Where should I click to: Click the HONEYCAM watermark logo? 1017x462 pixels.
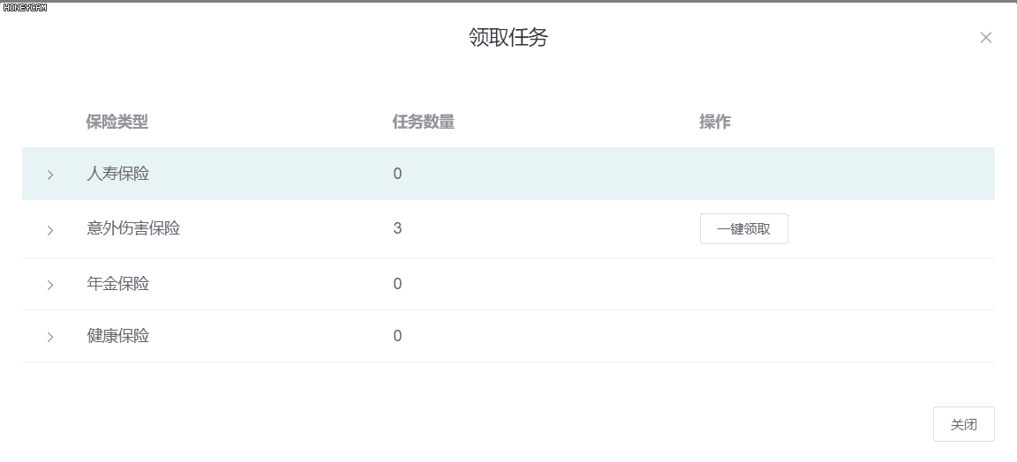click(x=25, y=7)
